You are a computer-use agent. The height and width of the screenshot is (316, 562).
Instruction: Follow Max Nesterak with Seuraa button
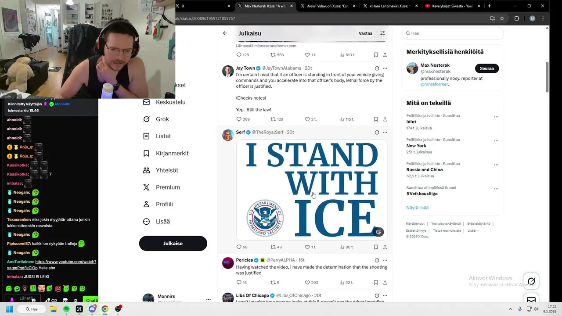487,68
